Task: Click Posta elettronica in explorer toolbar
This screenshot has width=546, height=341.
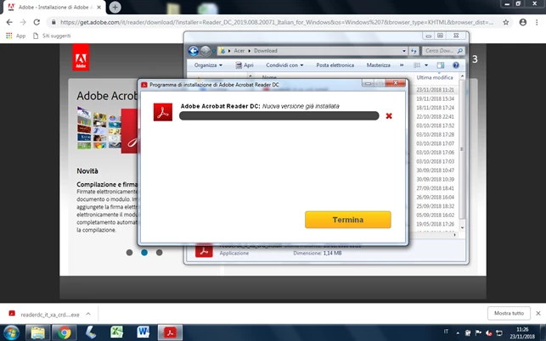Action: (335, 65)
